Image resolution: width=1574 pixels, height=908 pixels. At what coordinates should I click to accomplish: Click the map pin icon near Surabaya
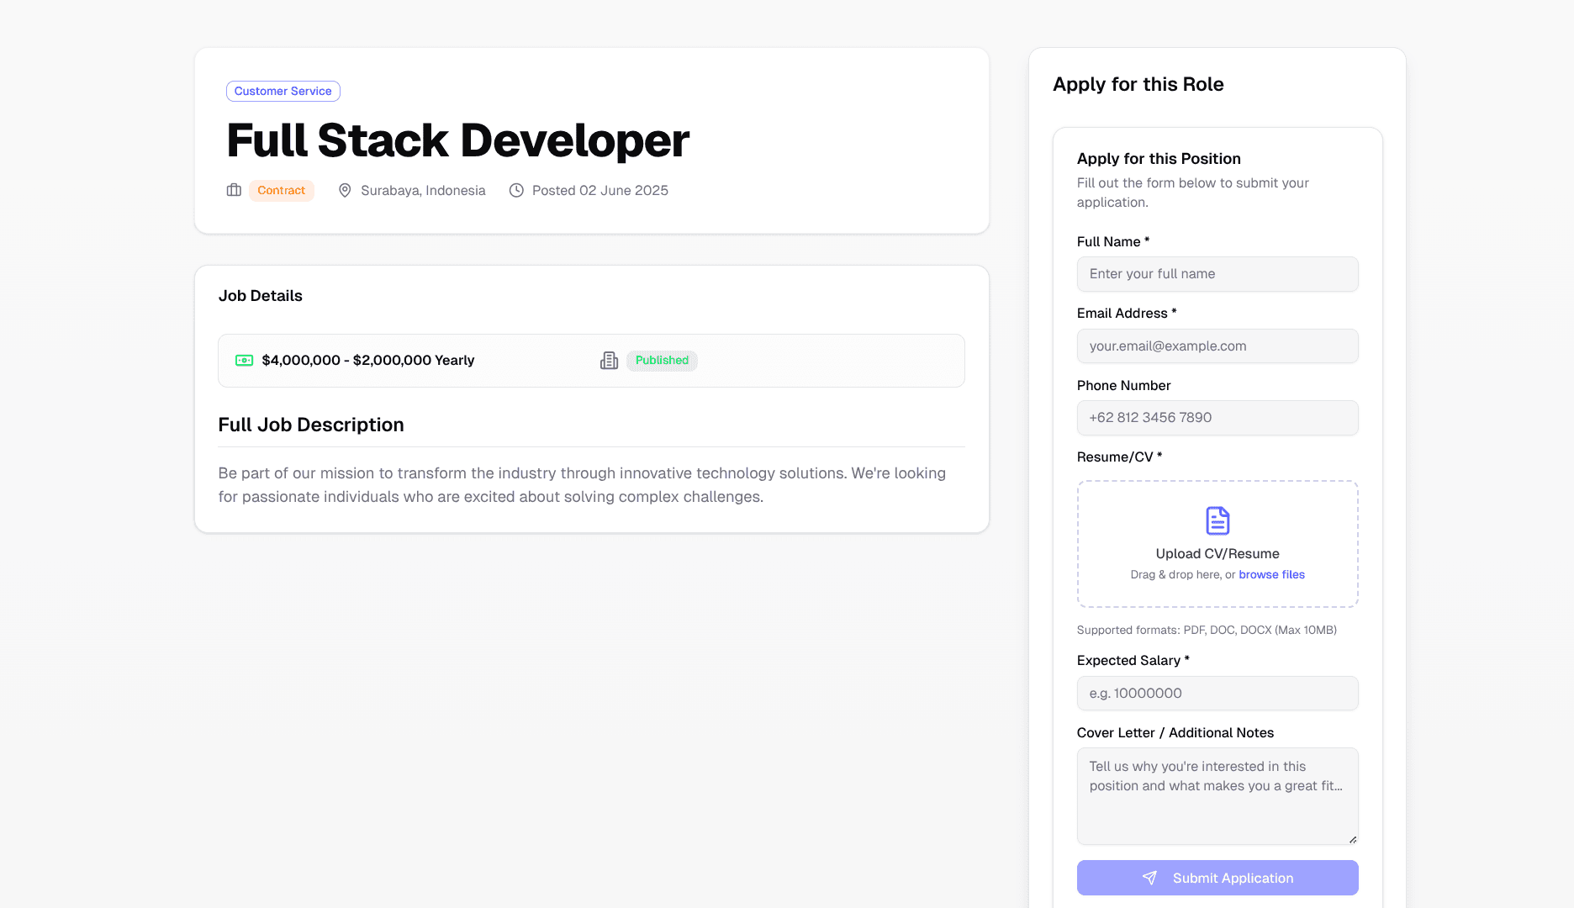[345, 190]
